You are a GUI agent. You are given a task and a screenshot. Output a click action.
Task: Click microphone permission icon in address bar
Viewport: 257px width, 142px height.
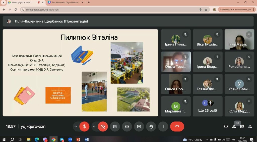click(201, 10)
